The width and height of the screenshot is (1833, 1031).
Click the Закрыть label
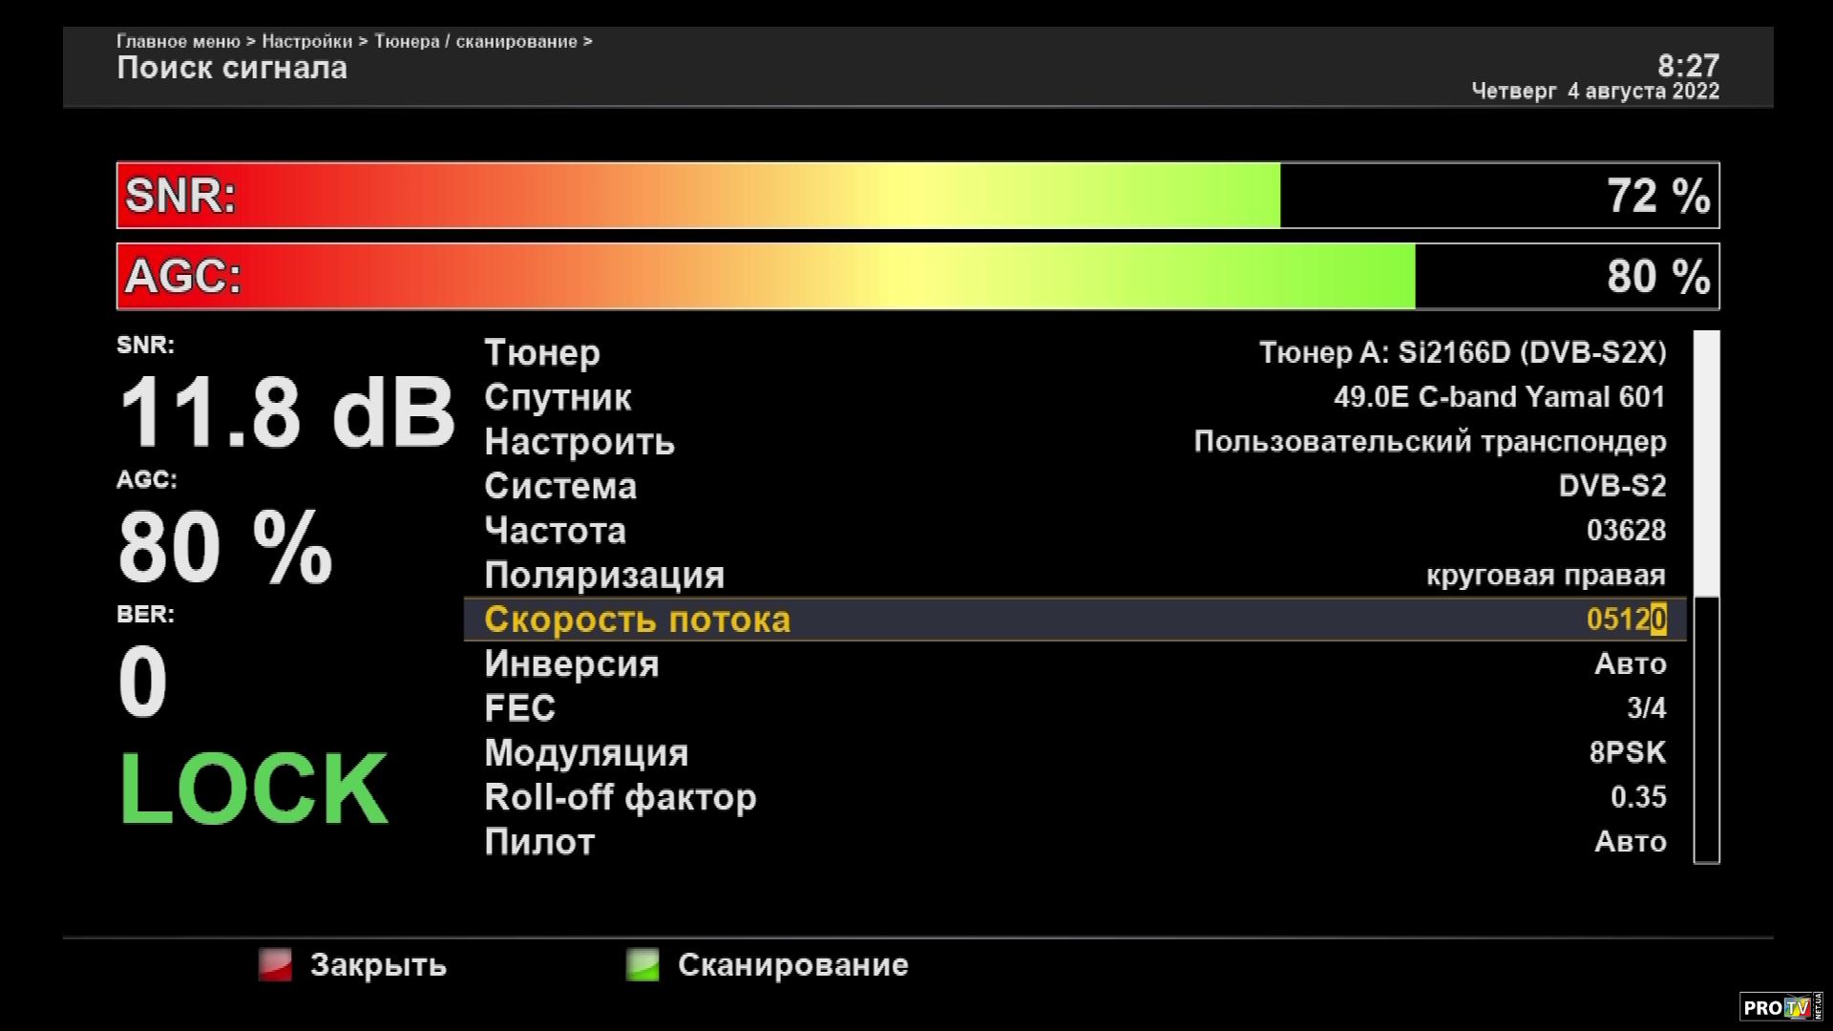[377, 964]
